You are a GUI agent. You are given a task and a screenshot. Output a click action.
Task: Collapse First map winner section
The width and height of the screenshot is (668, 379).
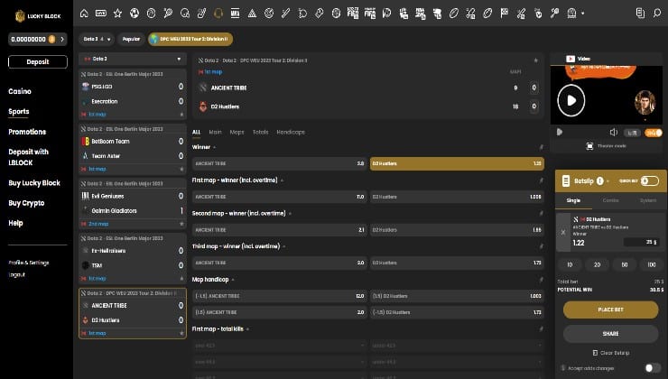coord(282,180)
